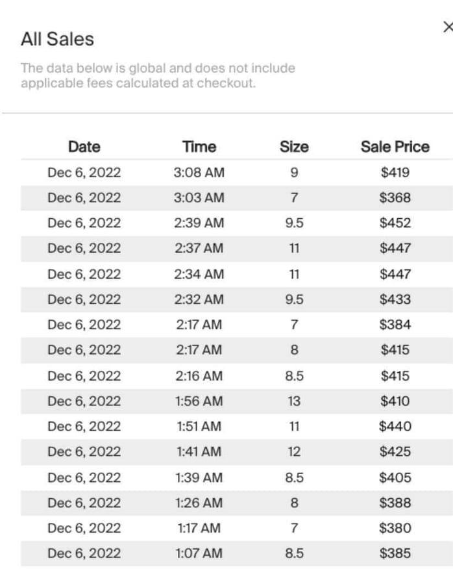Select the 2:34 AM sale for $447
Image resolution: width=453 pixels, height=569 pixels.
[x=227, y=273]
